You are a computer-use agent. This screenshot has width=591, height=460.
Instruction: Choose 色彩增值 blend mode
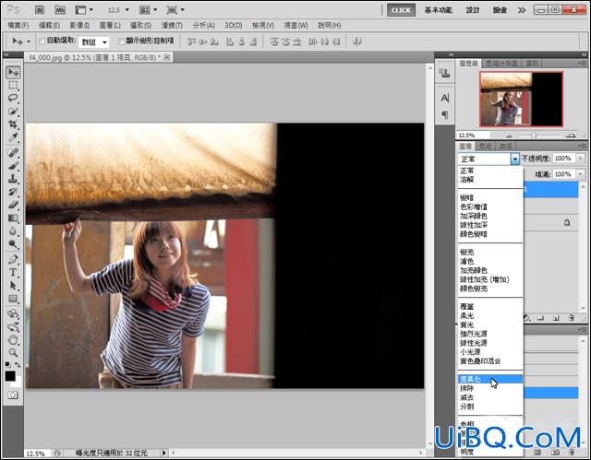coord(490,206)
